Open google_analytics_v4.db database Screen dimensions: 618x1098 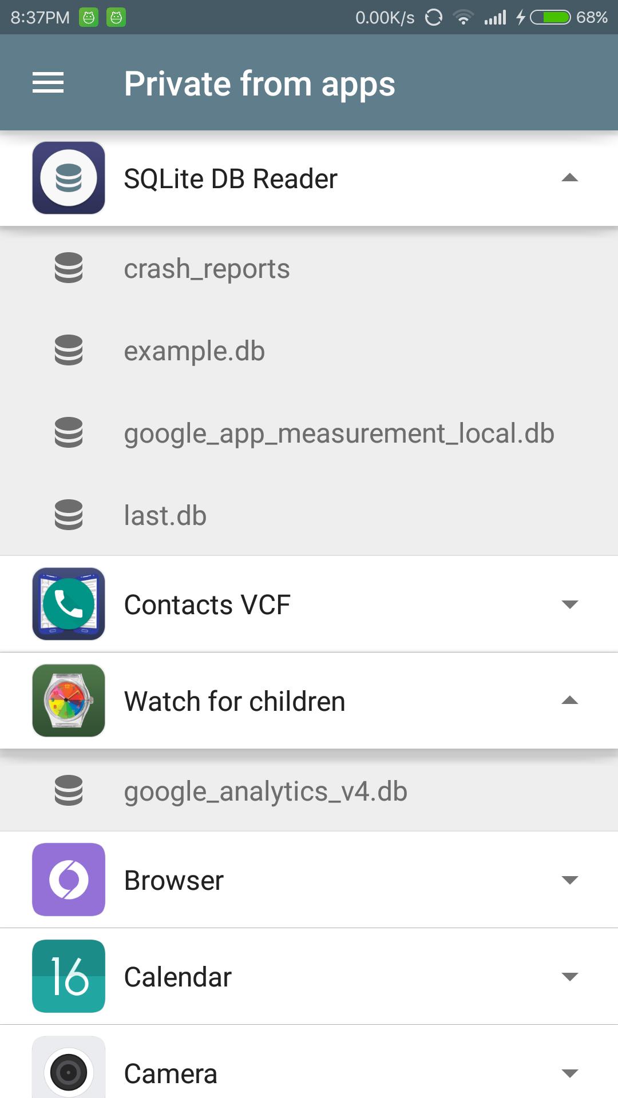(x=309, y=791)
